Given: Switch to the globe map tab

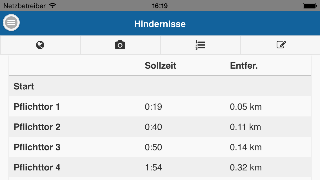Looking at the screenshot, I should pos(40,45).
